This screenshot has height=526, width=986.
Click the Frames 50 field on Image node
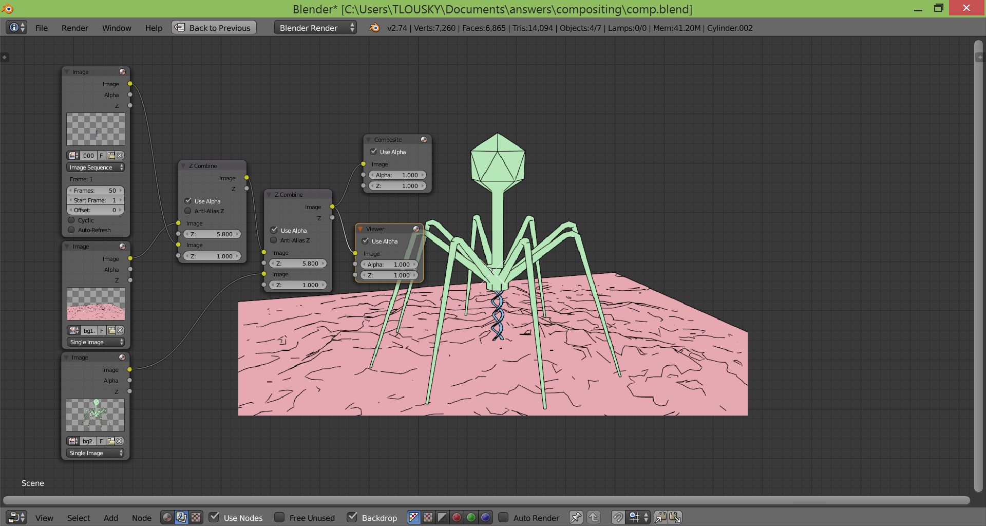(96, 190)
